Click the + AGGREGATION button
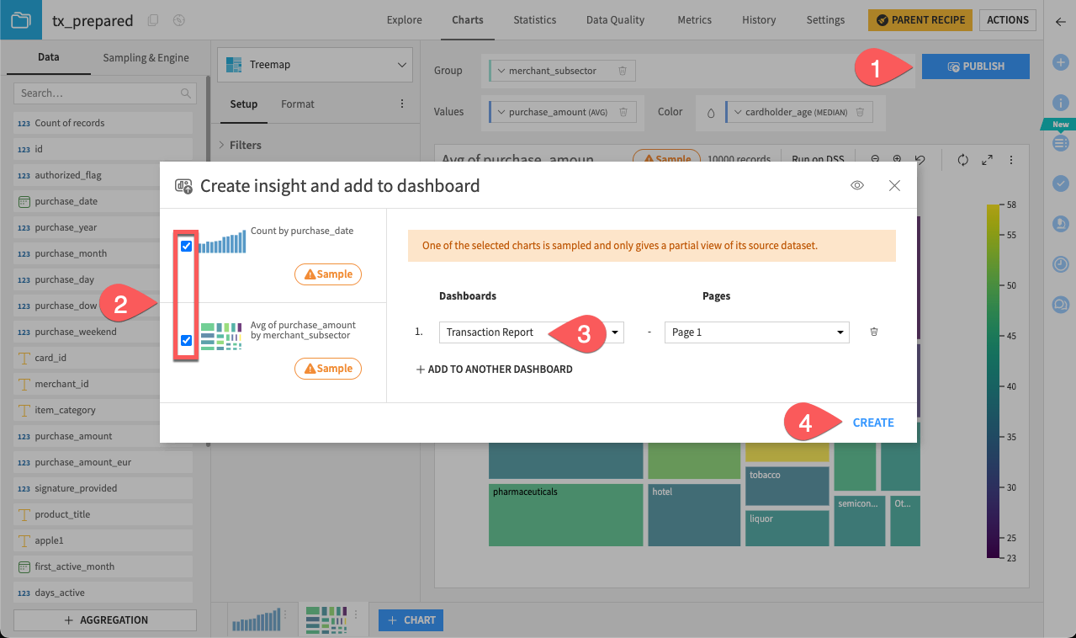Image resolution: width=1076 pixels, height=638 pixels. click(x=105, y=620)
